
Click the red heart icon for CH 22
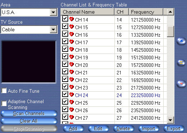pos(71,79)
